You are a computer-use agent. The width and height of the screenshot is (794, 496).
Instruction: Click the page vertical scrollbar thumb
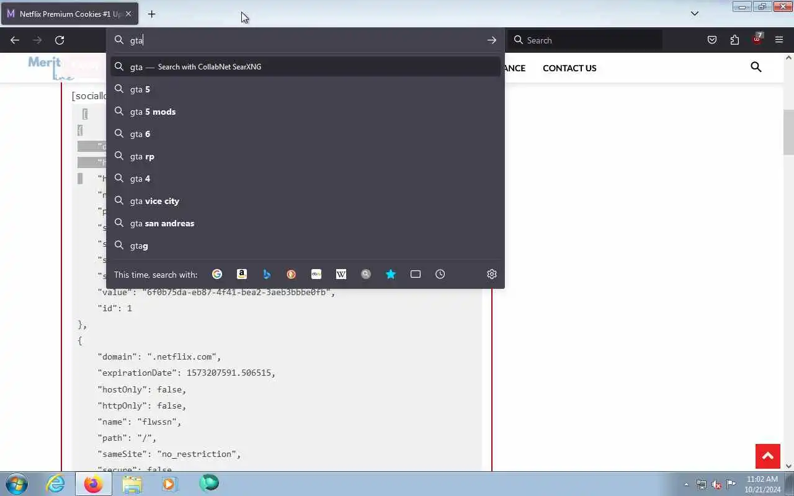click(788, 133)
